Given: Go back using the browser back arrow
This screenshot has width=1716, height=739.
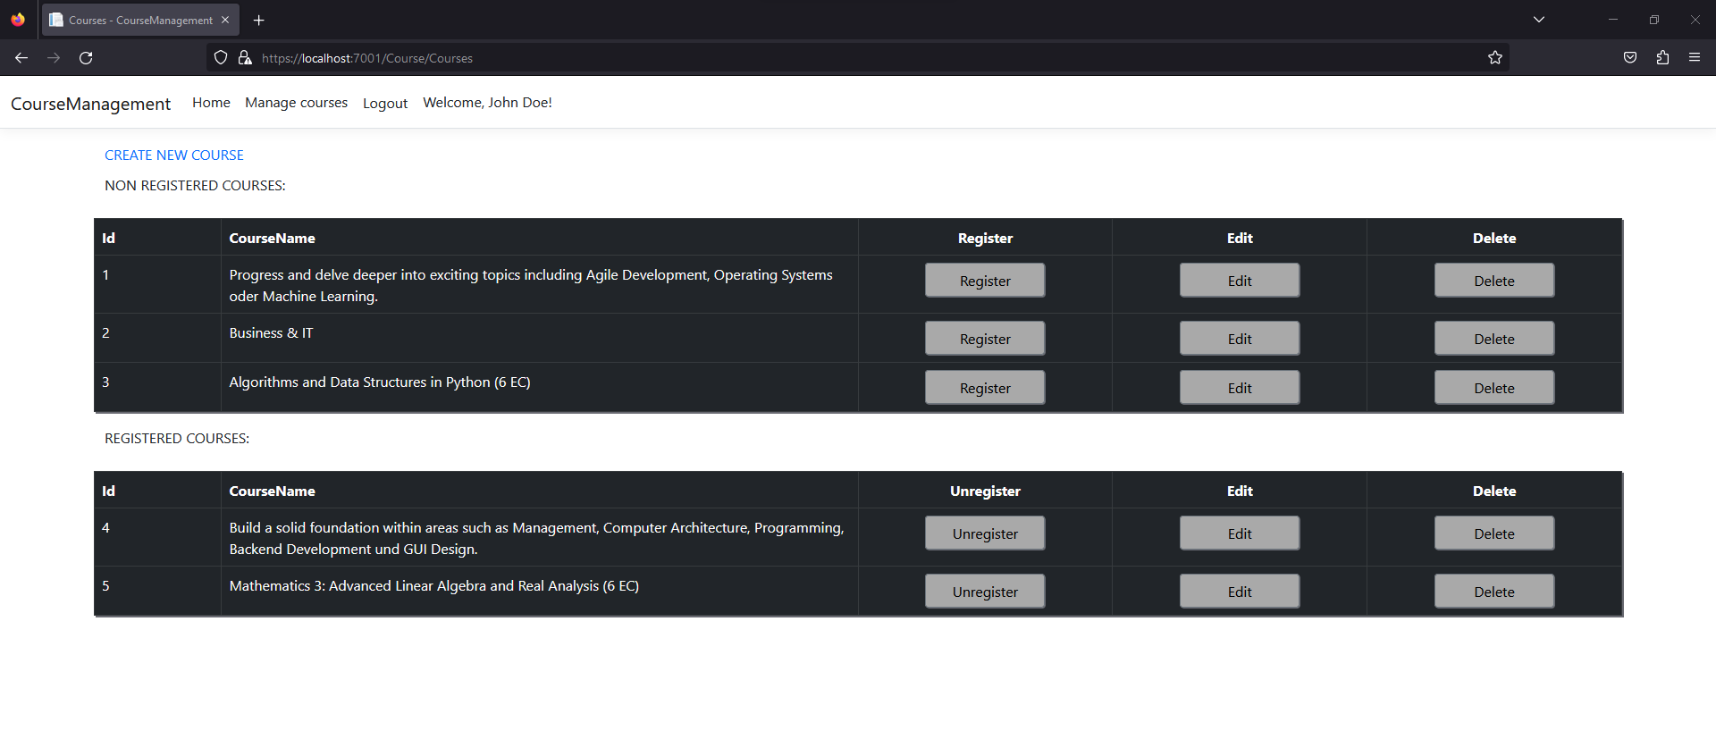Looking at the screenshot, I should point(21,58).
